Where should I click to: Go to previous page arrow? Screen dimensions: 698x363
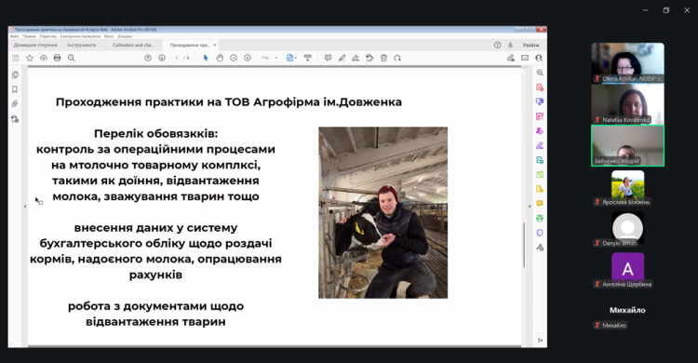pyautogui.click(x=148, y=58)
